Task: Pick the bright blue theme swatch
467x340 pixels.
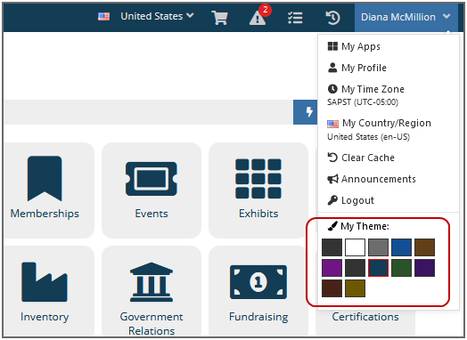Action: [x=401, y=247]
